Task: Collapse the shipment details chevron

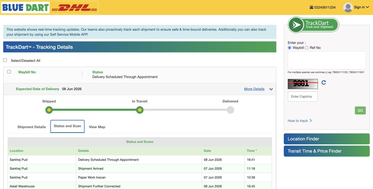Action: [271, 89]
